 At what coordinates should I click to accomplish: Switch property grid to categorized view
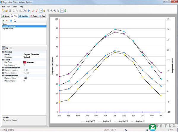4,48
